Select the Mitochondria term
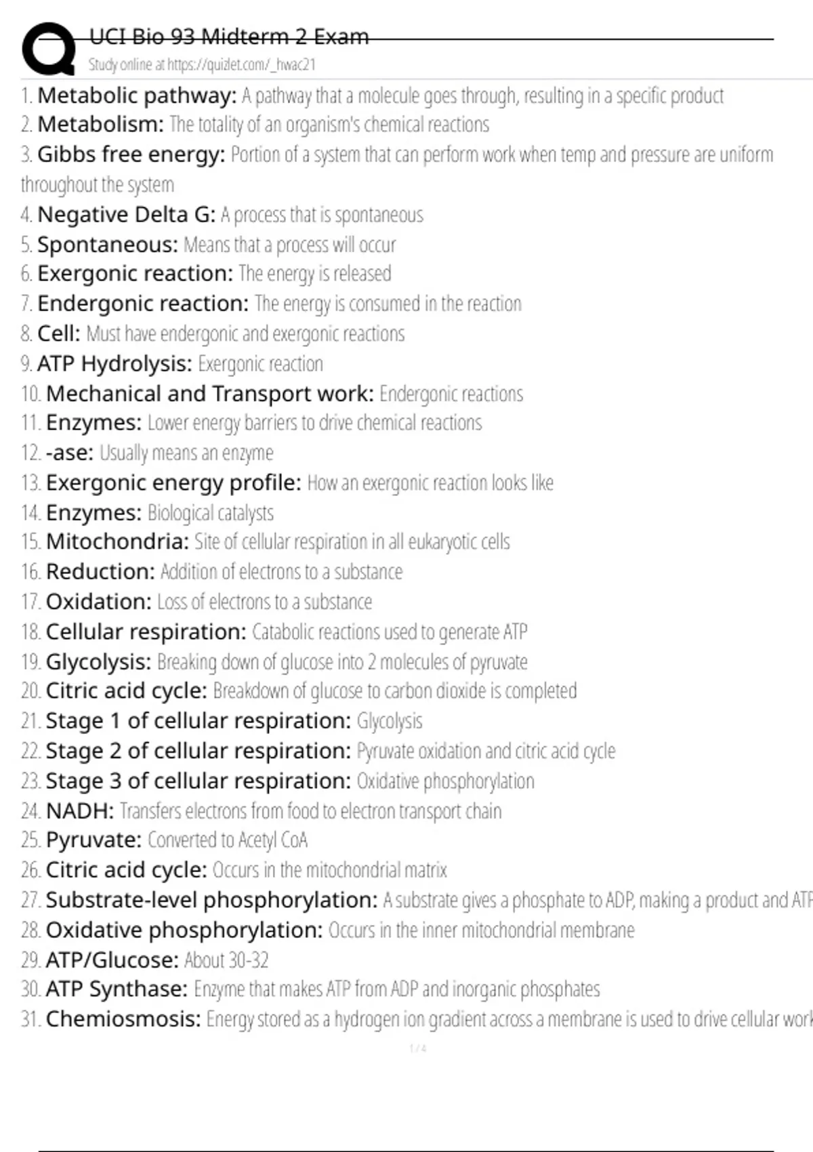The width and height of the screenshot is (813, 1152). point(117,542)
